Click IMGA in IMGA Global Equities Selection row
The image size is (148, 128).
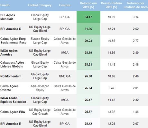click(65, 100)
